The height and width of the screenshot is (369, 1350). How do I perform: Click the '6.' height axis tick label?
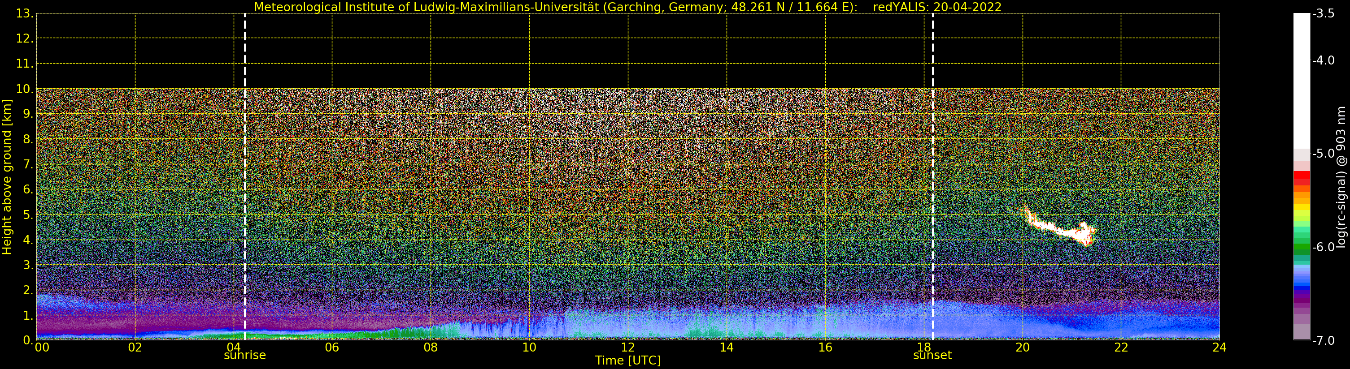(28, 189)
